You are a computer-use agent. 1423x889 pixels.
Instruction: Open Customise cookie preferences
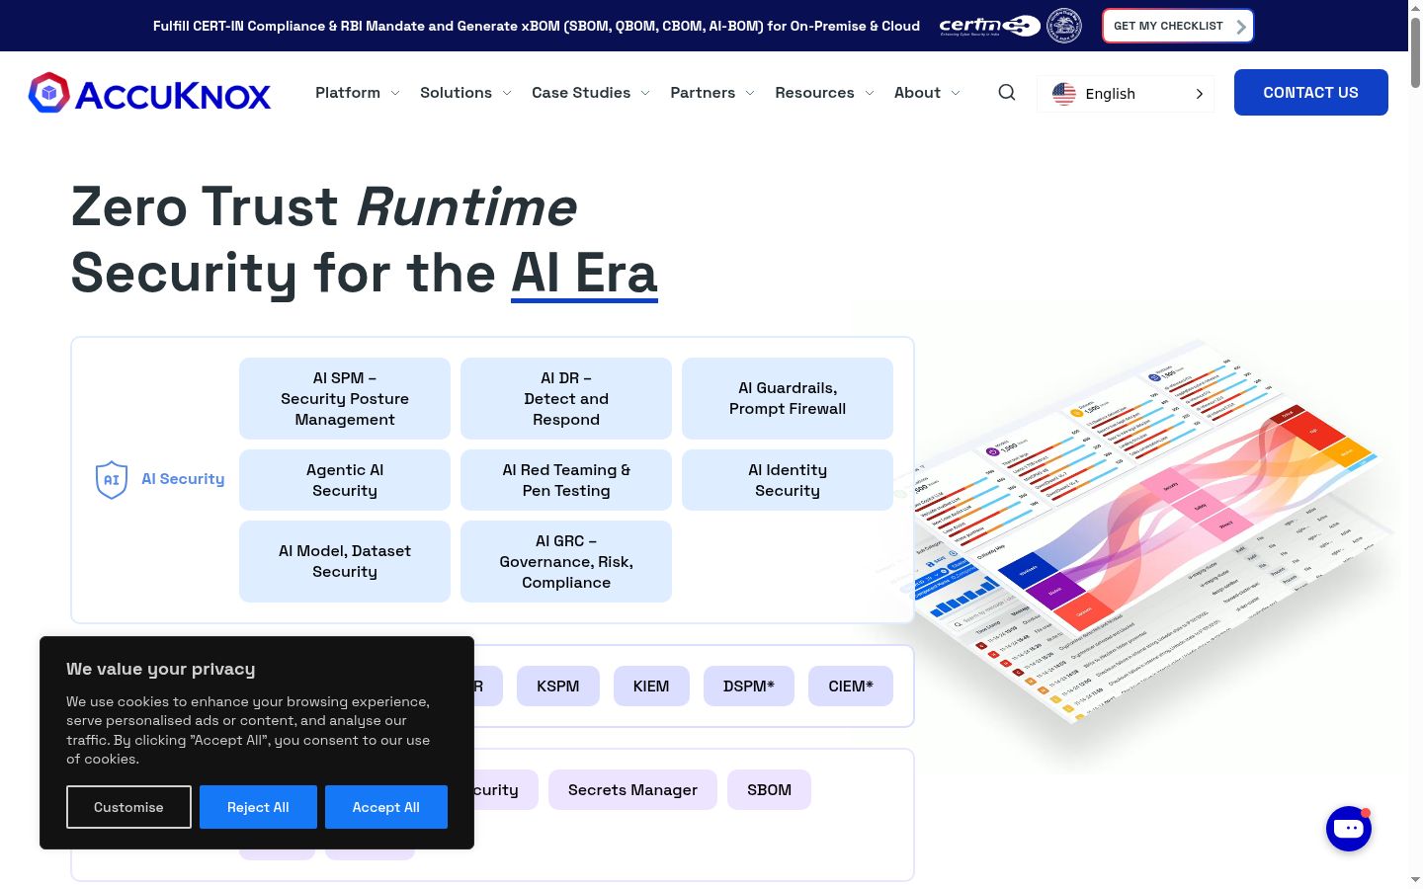128,807
